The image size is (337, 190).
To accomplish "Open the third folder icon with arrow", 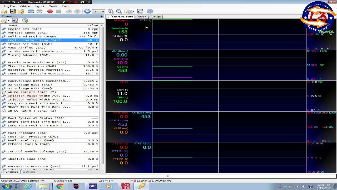I will point(21,11).
